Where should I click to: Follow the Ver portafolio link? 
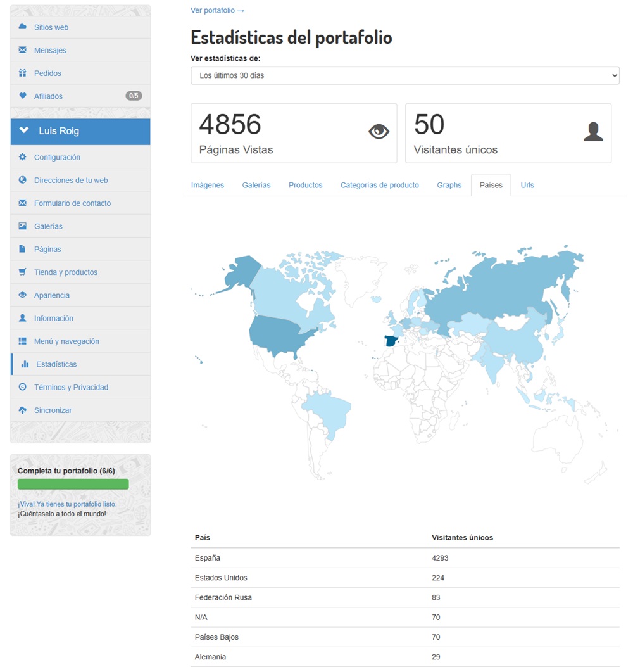pyautogui.click(x=217, y=10)
